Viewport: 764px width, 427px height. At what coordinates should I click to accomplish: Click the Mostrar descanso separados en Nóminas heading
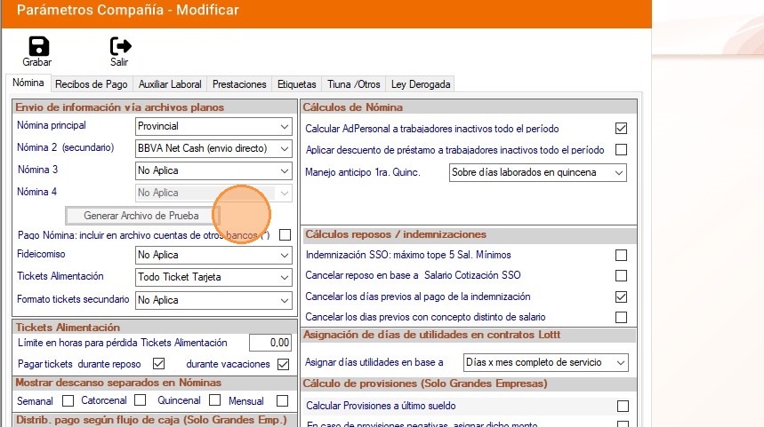[118, 383]
